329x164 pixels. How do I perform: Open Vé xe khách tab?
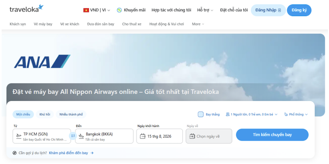coord(70,24)
